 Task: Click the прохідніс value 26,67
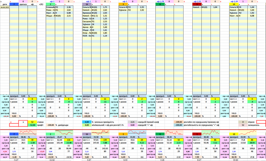tap(60, 137)
